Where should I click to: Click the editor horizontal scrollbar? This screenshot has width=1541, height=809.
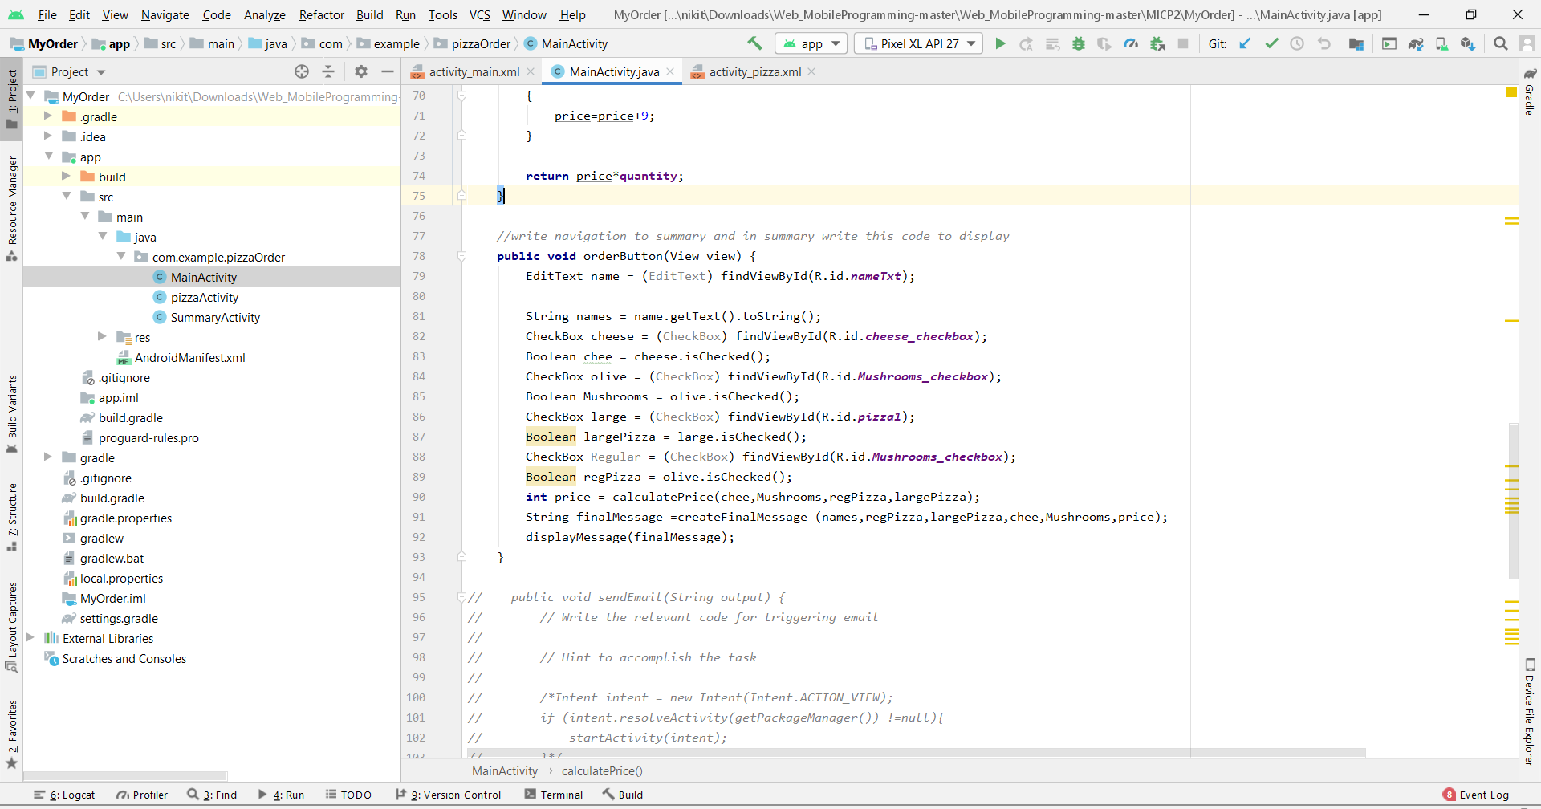(916, 753)
